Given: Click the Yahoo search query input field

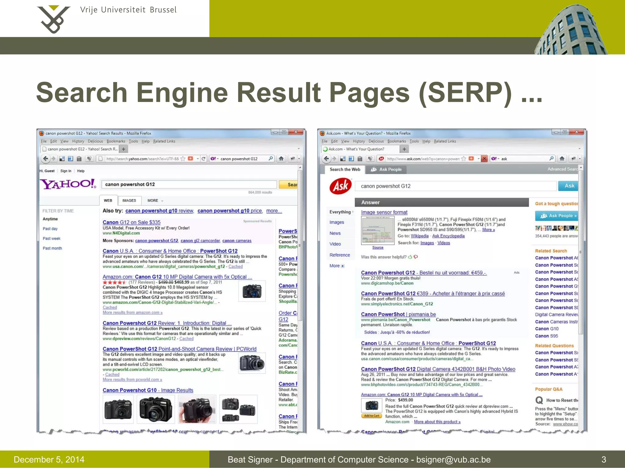Looking at the screenshot, I should (x=189, y=184).
